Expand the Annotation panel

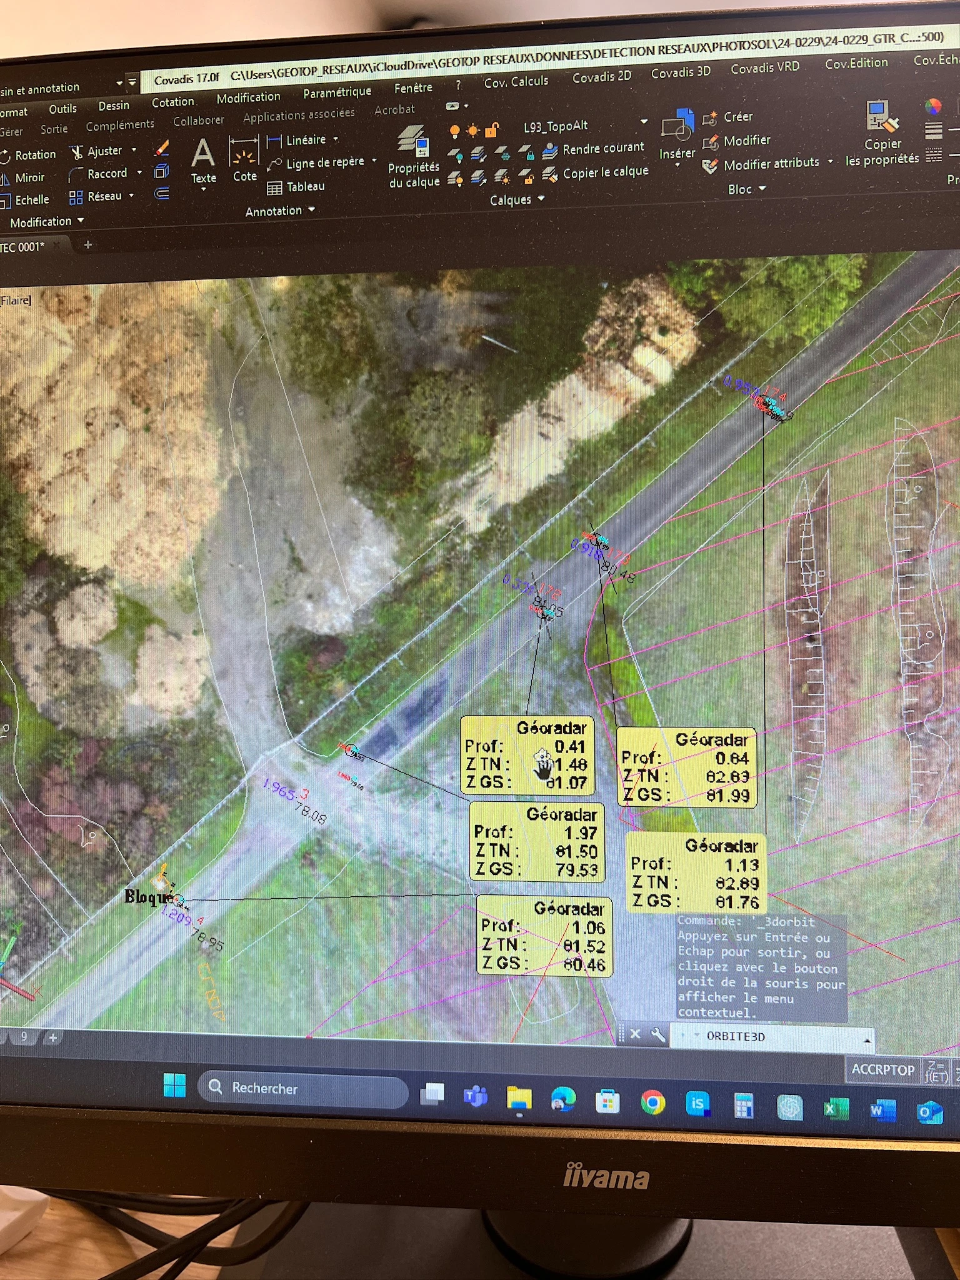(x=279, y=211)
